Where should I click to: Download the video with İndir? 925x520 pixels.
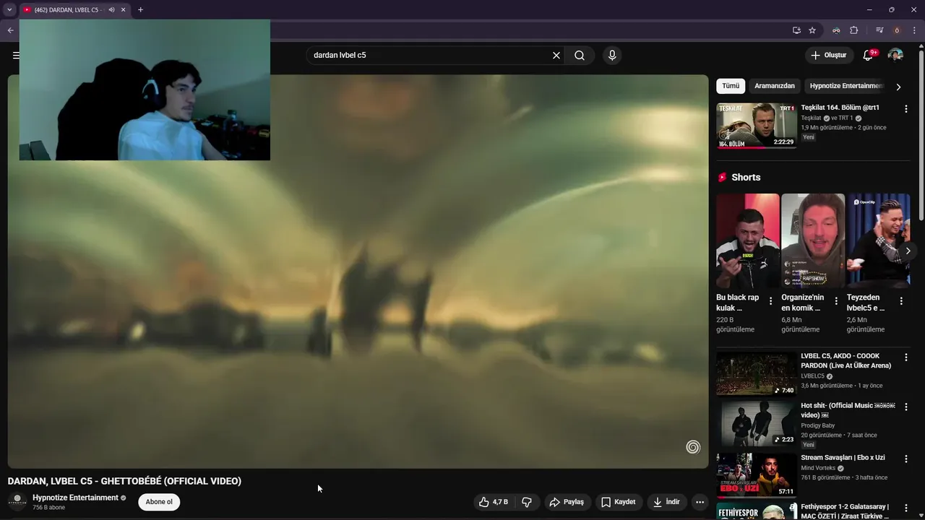click(x=666, y=502)
